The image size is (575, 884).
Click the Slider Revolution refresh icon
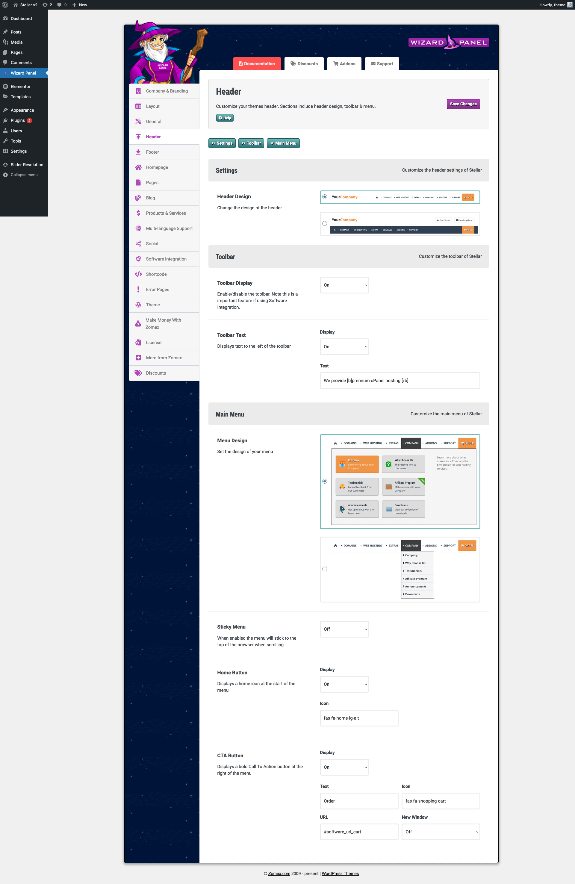5,164
